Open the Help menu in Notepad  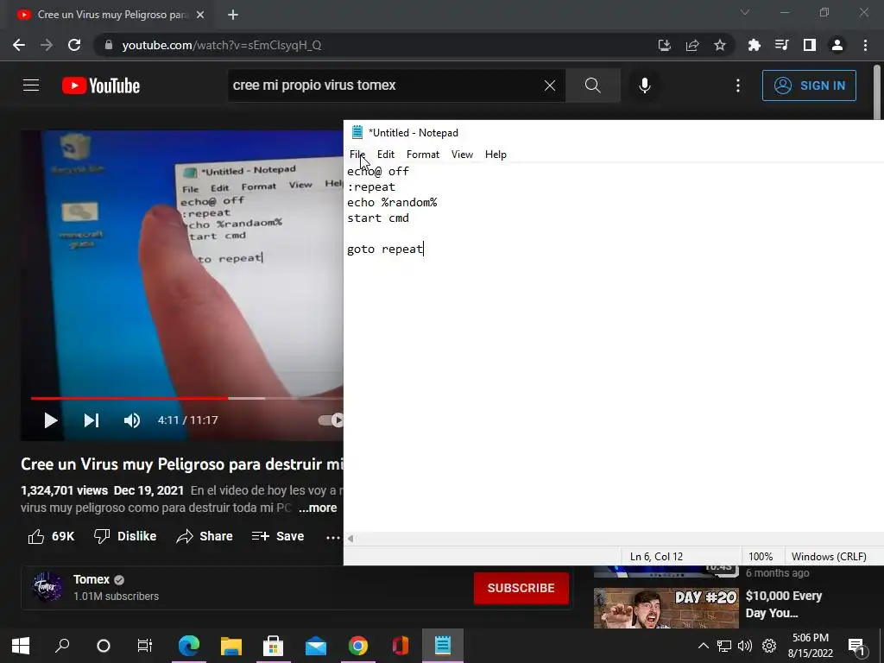[x=496, y=155]
